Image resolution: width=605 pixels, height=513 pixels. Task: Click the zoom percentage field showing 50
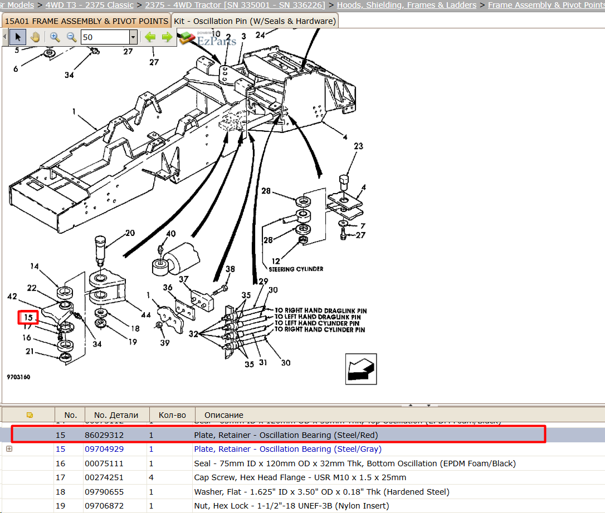tap(105, 37)
